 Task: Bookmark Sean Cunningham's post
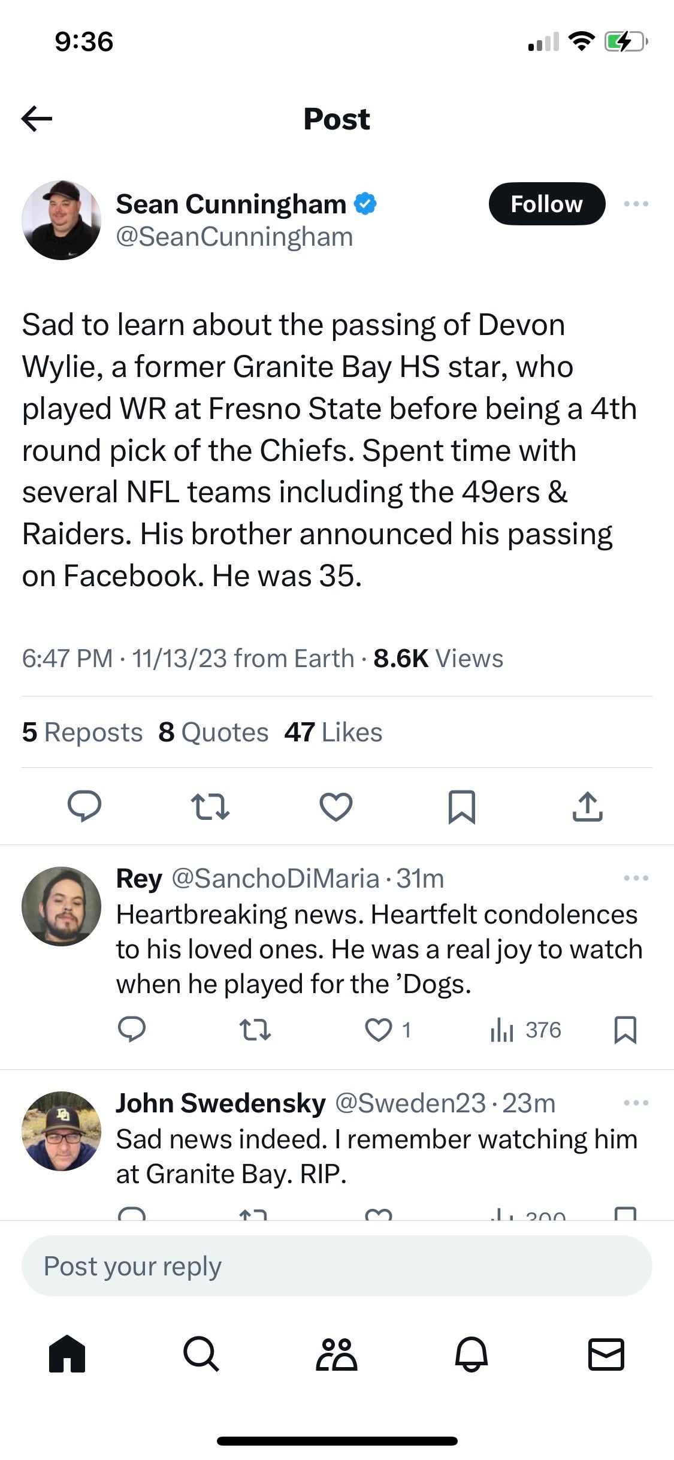point(462,807)
